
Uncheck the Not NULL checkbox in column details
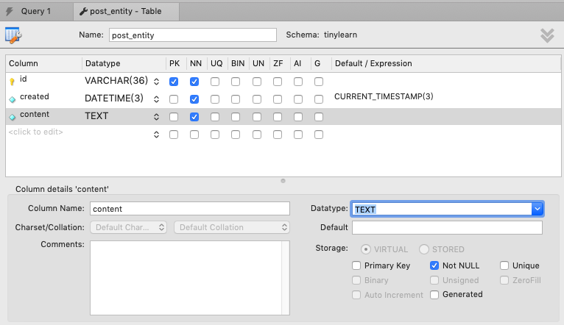[x=434, y=265]
